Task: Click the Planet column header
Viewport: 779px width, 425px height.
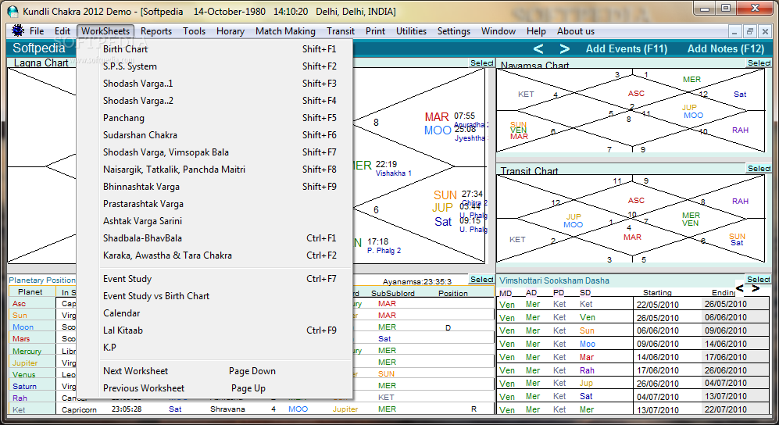Action: pos(30,292)
